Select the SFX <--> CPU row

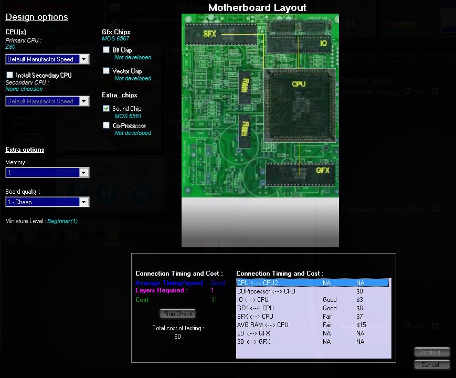(313, 317)
